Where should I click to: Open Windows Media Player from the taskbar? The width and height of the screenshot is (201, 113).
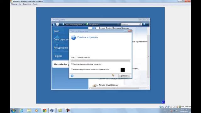pos(36,110)
